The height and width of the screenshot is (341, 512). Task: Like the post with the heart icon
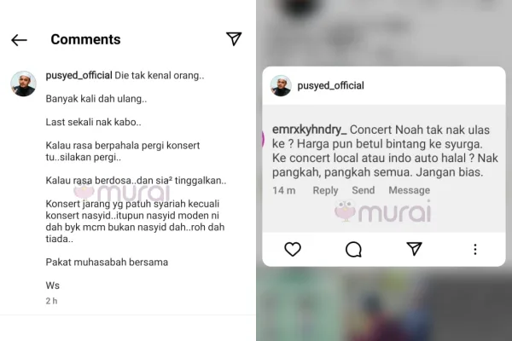[x=293, y=249]
